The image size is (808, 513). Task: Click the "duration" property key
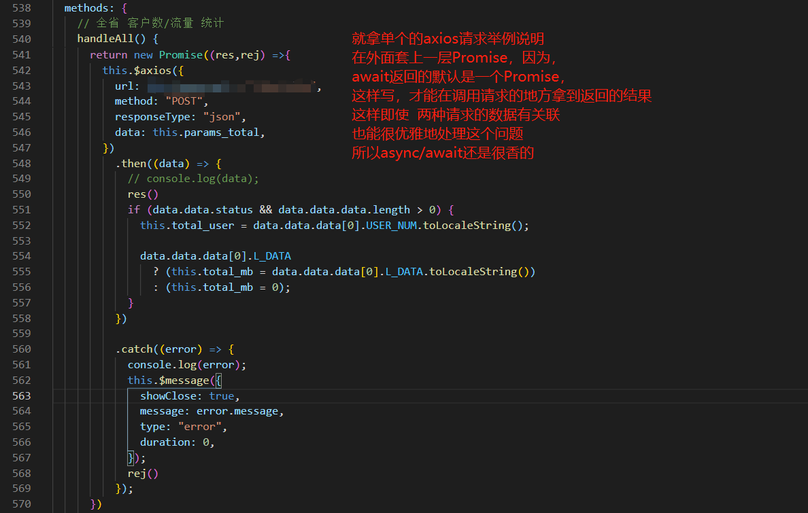pos(165,442)
